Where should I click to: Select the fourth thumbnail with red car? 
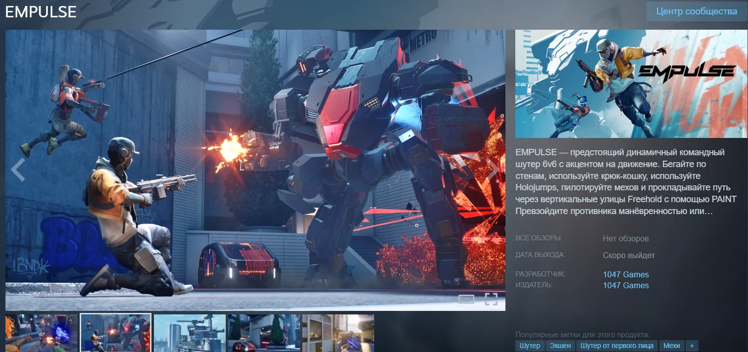264,333
